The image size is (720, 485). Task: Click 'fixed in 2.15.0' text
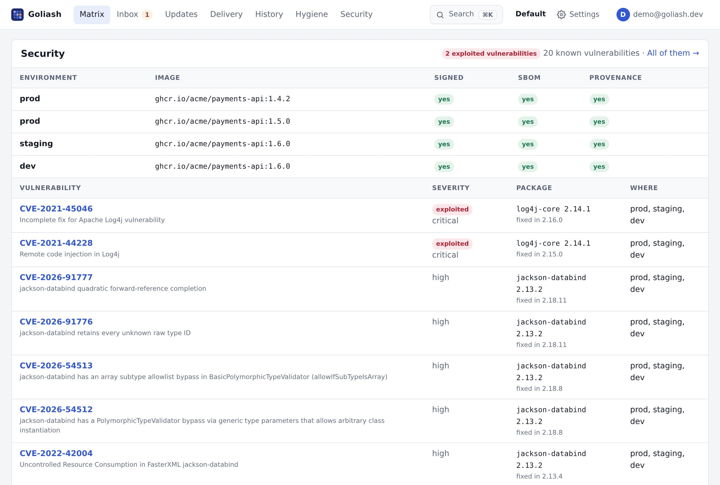pyautogui.click(x=539, y=254)
